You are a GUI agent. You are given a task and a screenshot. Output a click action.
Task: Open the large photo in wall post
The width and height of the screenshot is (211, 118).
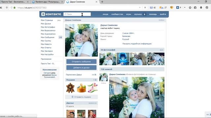pos(137,97)
